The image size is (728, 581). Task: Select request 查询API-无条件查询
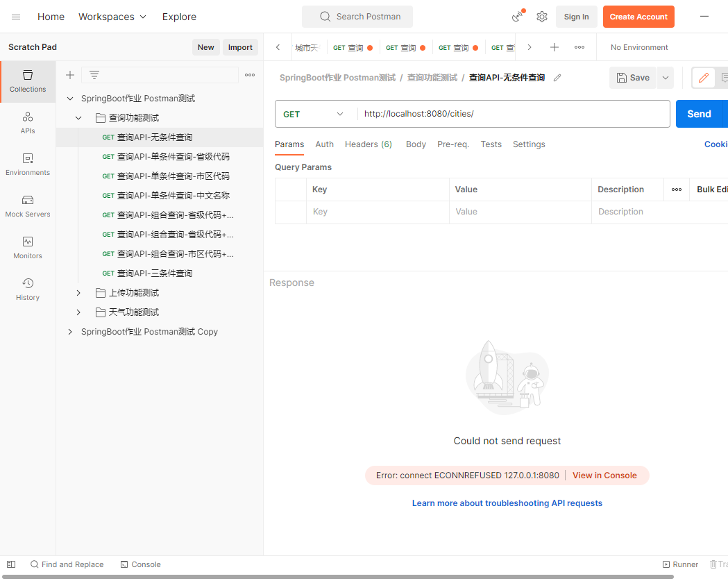pos(159,137)
